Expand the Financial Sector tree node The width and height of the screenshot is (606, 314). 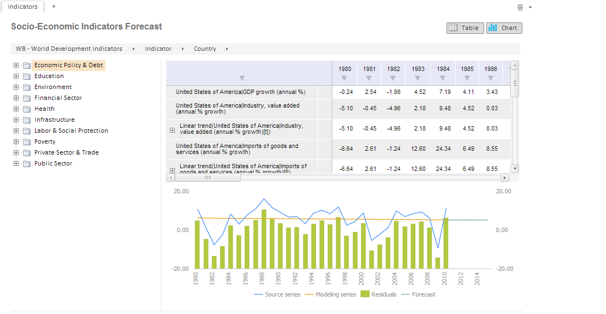16,98
